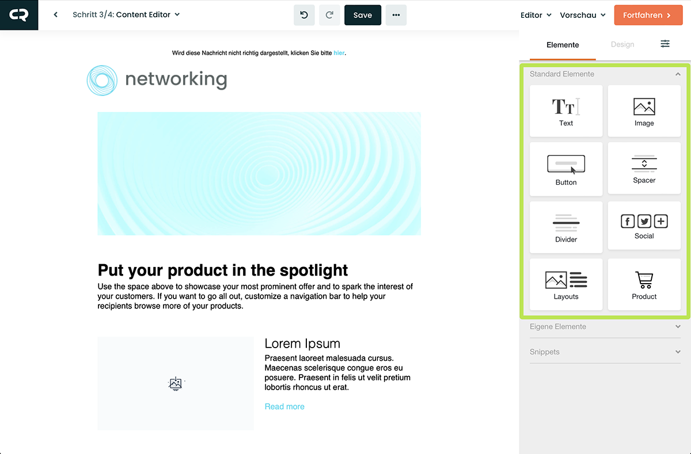Expand the Snippets section
Screen dimensions: 691x454
coord(678,352)
